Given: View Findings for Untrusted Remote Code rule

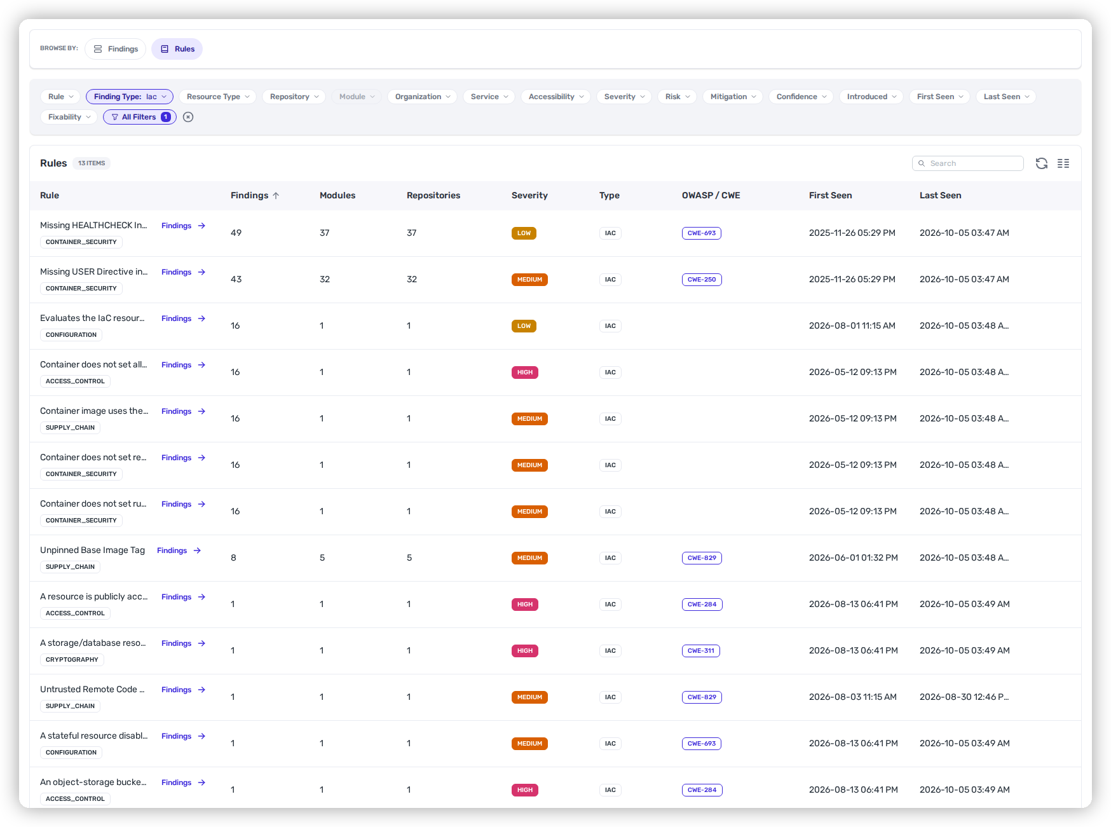Looking at the screenshot, I should 183,690.
